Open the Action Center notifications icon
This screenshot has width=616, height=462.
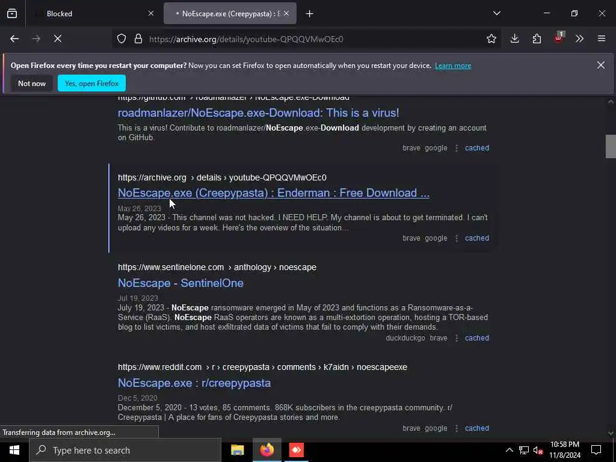click(596, 450)
